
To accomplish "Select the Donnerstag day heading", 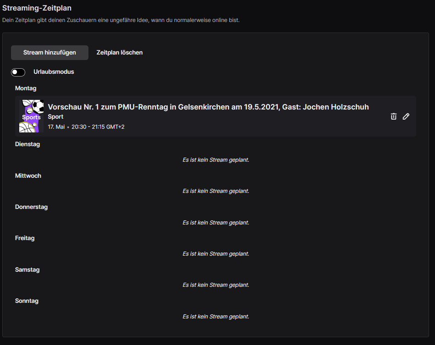I will point(31,207).
